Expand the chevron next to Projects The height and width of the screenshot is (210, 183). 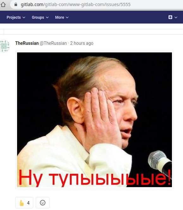click(24, 17)
